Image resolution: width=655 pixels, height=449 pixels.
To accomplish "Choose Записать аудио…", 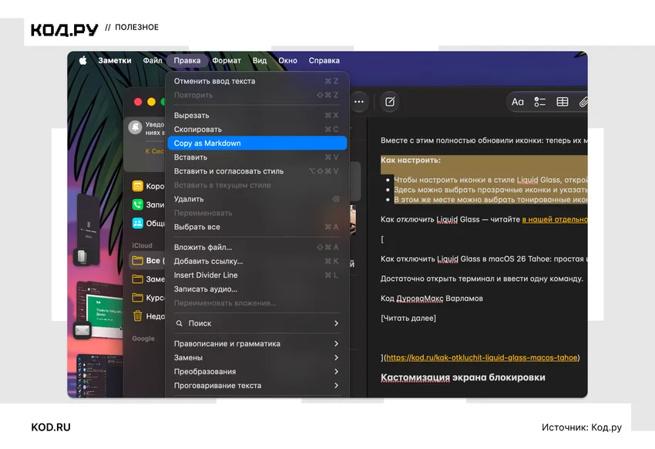I will 257,289.
